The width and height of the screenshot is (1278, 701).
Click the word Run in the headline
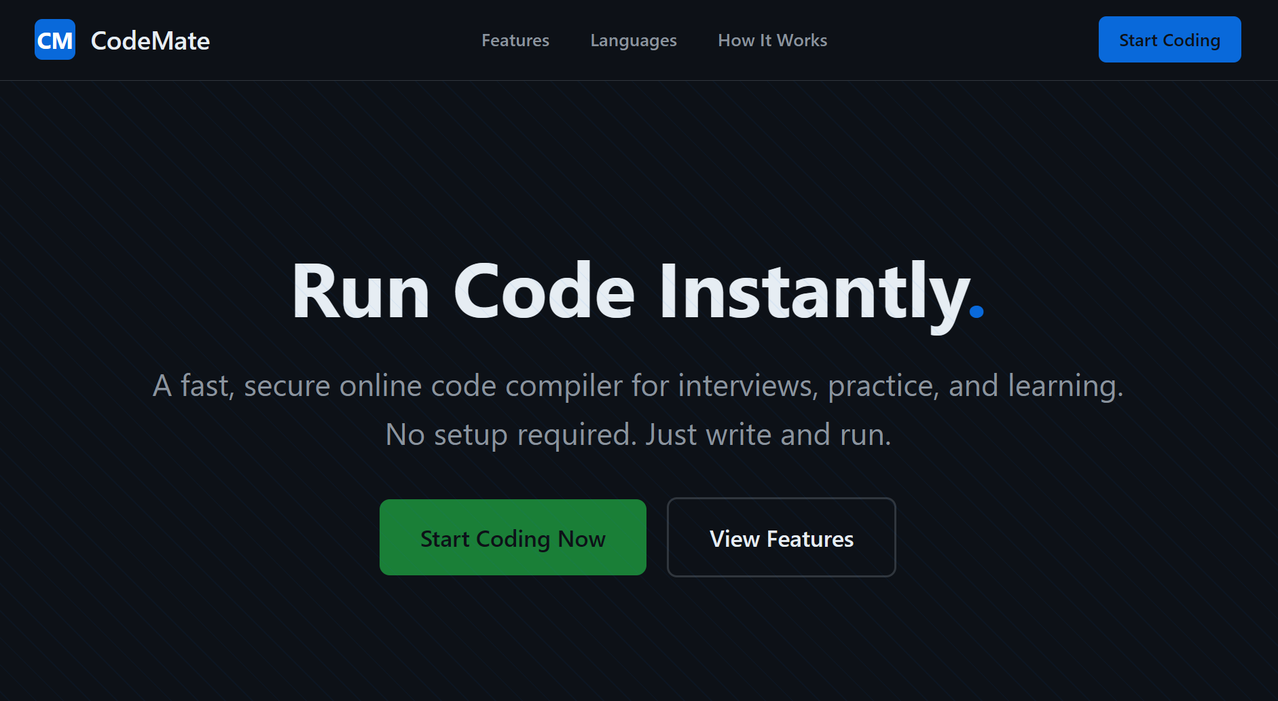tap(361, 291)
